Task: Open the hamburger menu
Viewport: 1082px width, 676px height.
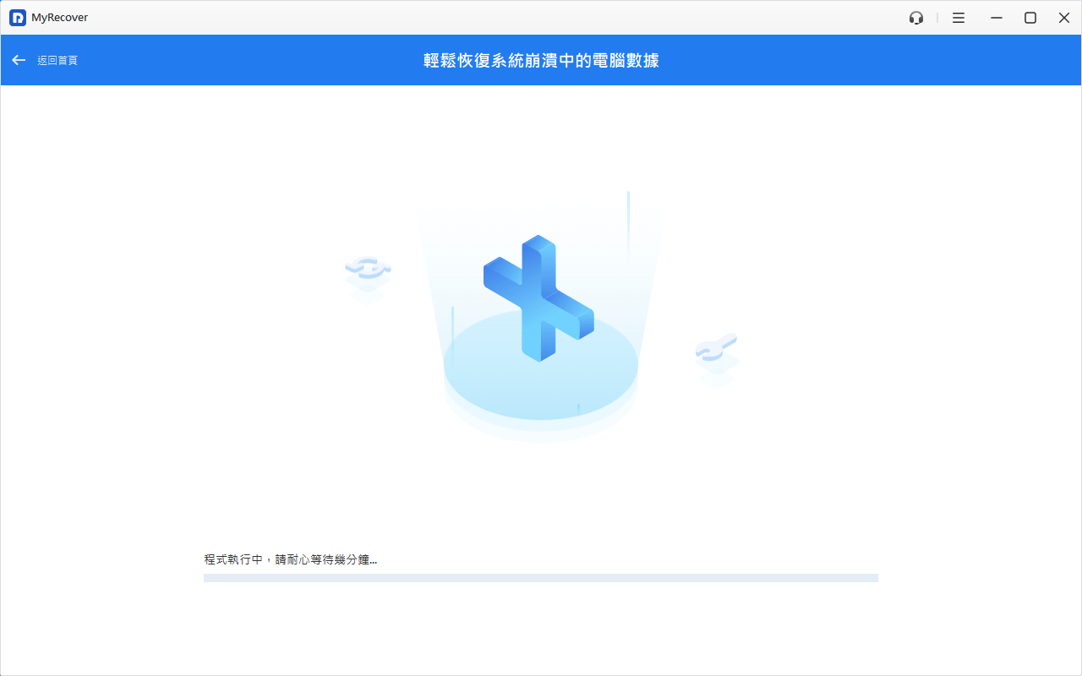Action: (959, 18)
